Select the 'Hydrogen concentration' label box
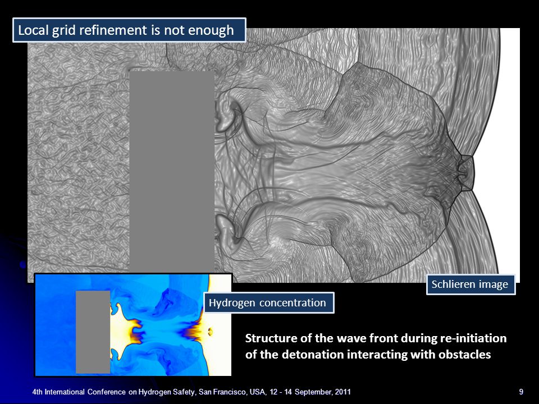Screen dimensions: 539x404 click(269, 302)
